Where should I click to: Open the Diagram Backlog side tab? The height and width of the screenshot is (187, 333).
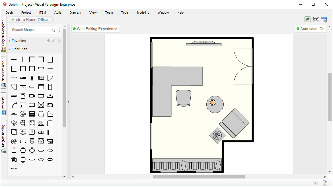pyautogui.click(x=3, y=137)
